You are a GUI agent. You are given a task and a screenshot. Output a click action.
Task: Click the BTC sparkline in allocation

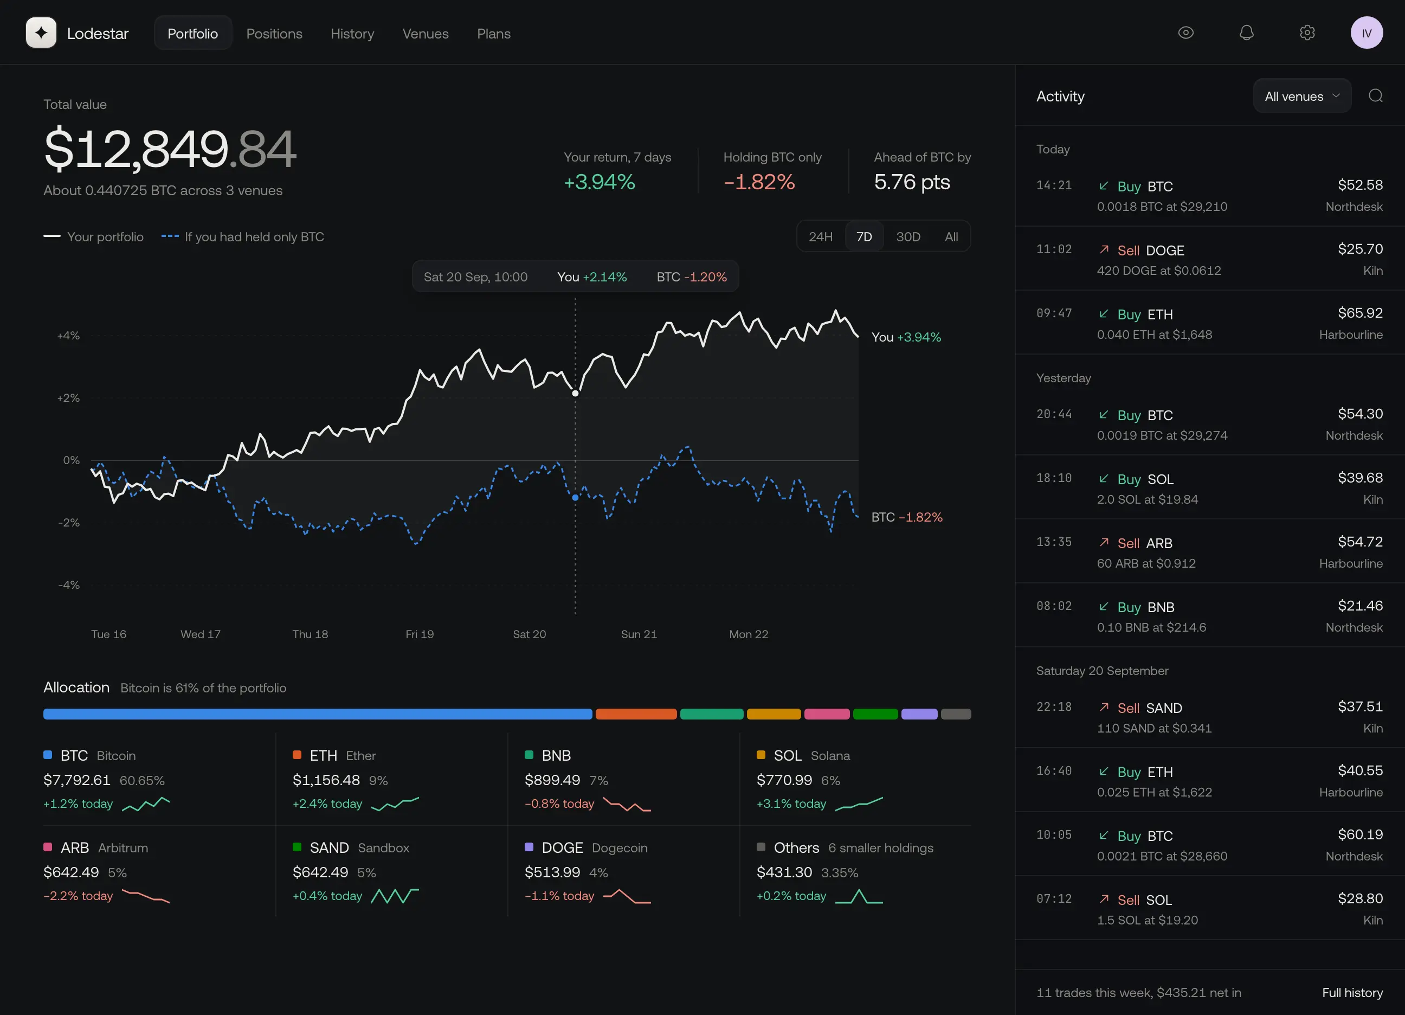click(146, 804)
